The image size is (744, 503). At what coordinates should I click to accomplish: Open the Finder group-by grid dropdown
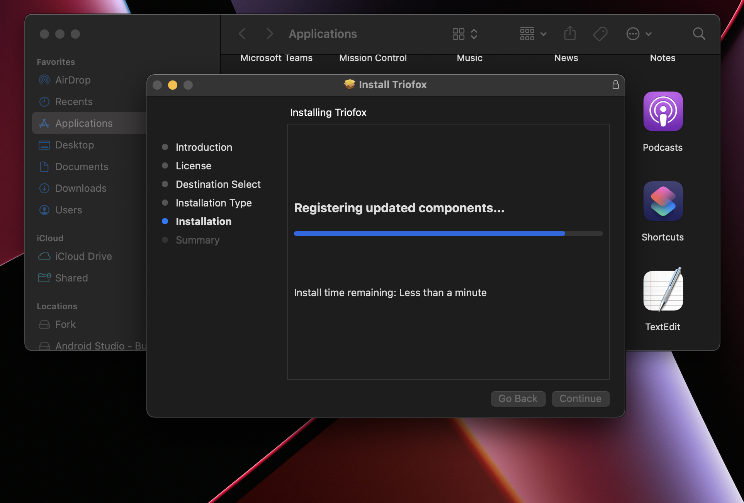pos(533,34)
